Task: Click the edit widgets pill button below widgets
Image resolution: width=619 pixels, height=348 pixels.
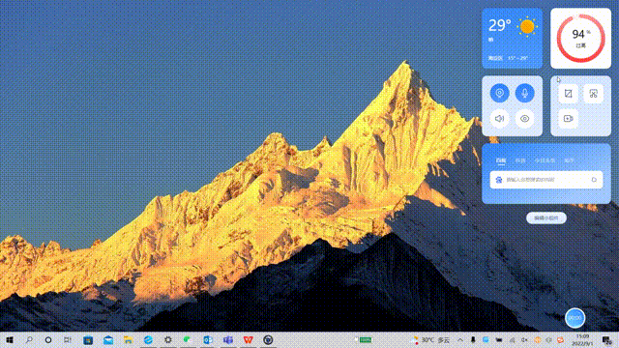Action: point(546,217)
